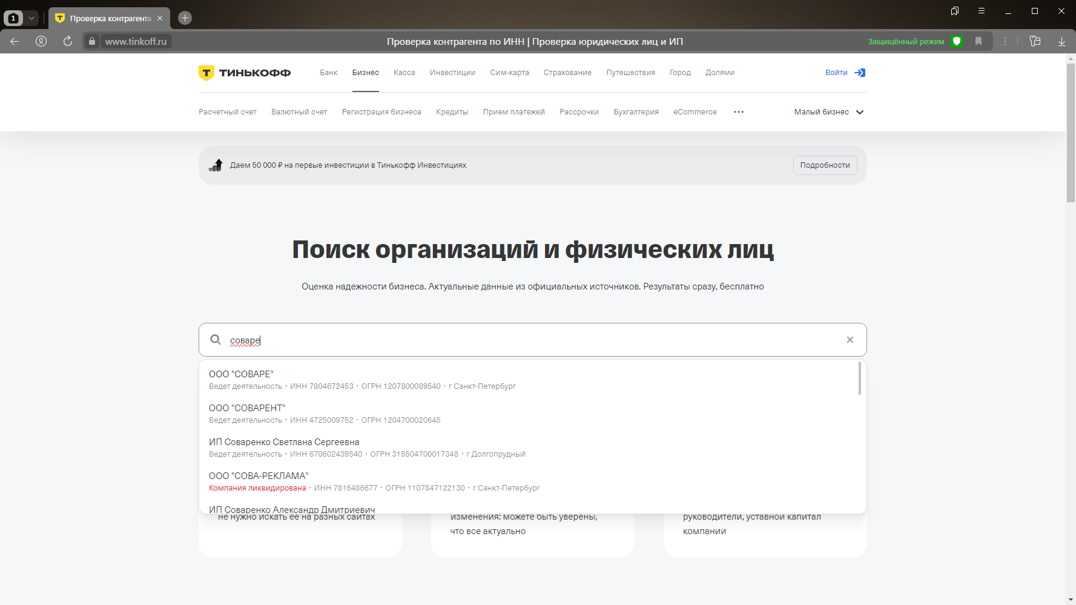
Task: Open the Кредиты link
Action: pyautogui.click(x=452, y=112)
